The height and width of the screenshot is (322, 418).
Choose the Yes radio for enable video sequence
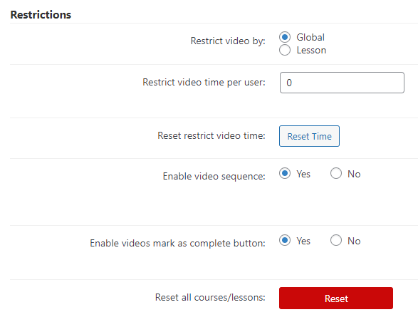click(x=285, y=173)
